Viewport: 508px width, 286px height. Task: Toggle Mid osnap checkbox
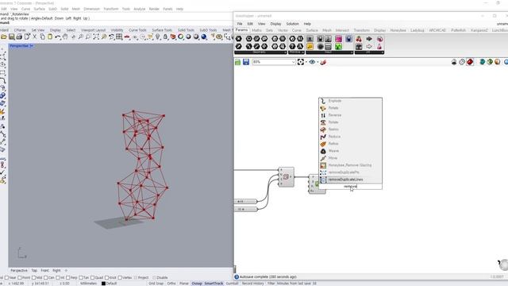pos(33,277)
